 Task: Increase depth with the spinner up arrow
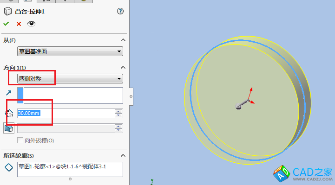(118, 111)
